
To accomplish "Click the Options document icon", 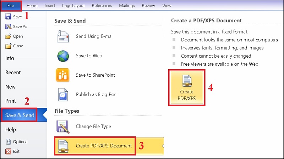I will click(8, 142).
